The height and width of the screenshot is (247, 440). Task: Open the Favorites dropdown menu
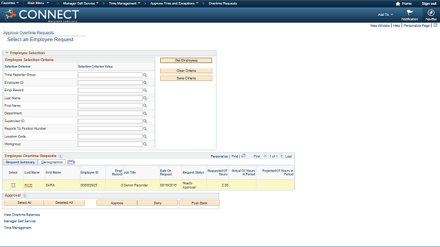pos(10,3)
